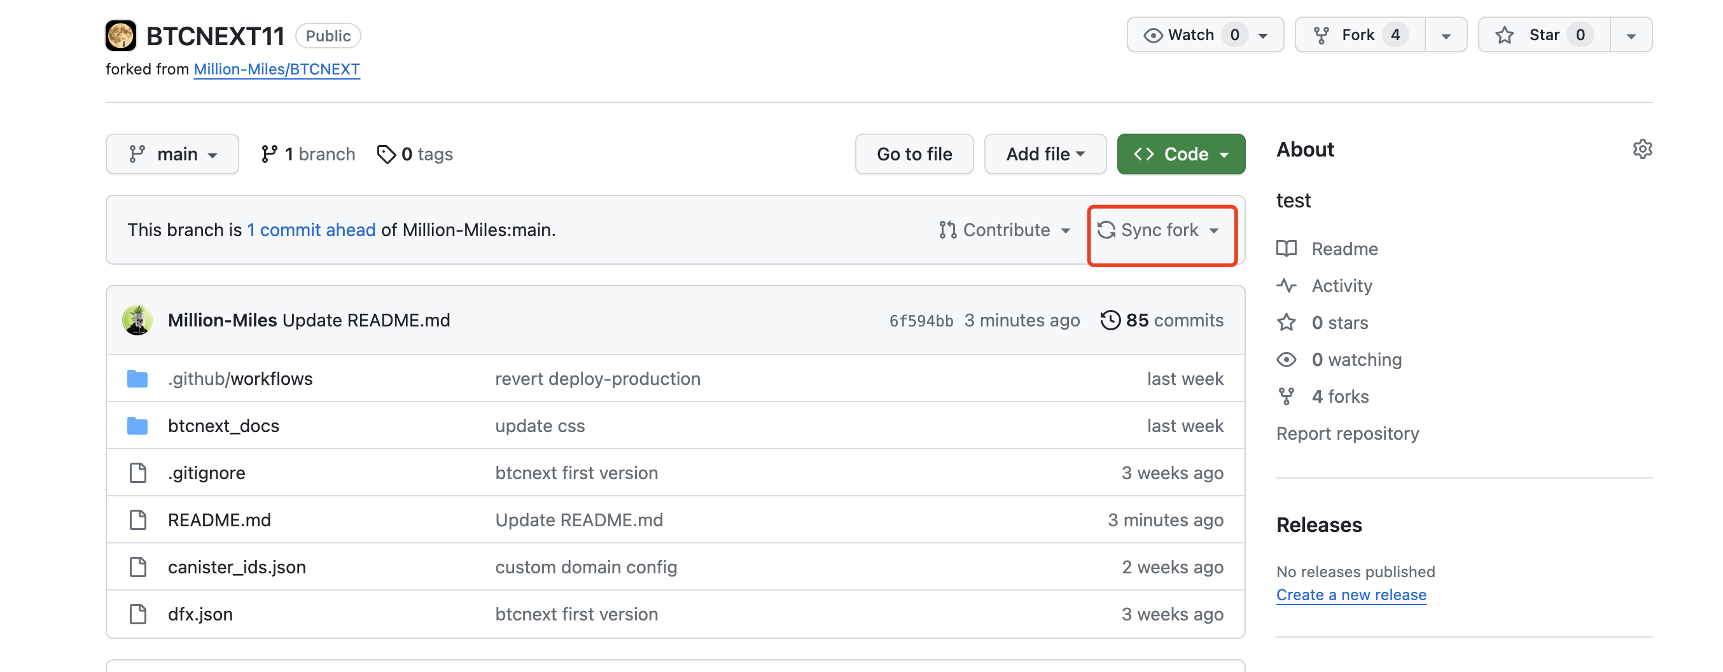Viewport: 1723px width, 672px height.
Task: Click the Star count badge 0
Action: pyautogui.click(x=1580, y=35)
